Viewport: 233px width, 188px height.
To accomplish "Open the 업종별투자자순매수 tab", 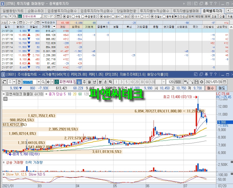I will point(62,11).
